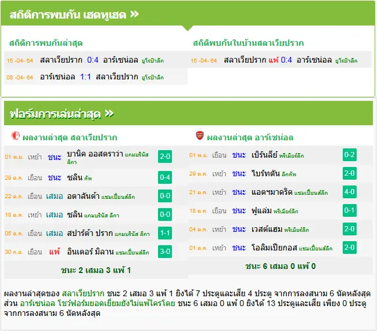The width and height of the screenshot is (377, 331).
Task: Click the 4-0 score badge for แอตฯมาดริด
Action: point(350,192)
